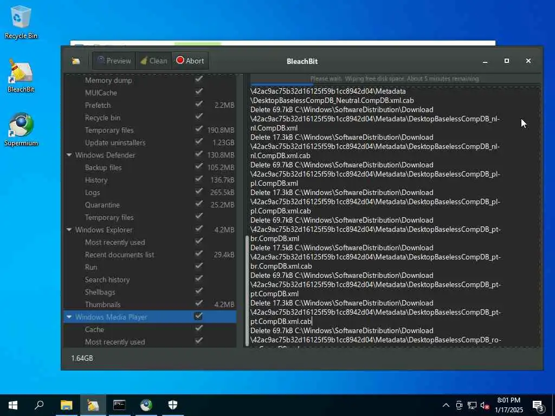
Task: Click the BleachBit window title
Action: (302, 61)
